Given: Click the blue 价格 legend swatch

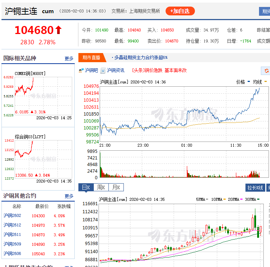Looking at the screenshot, I should tap(249, 82).
